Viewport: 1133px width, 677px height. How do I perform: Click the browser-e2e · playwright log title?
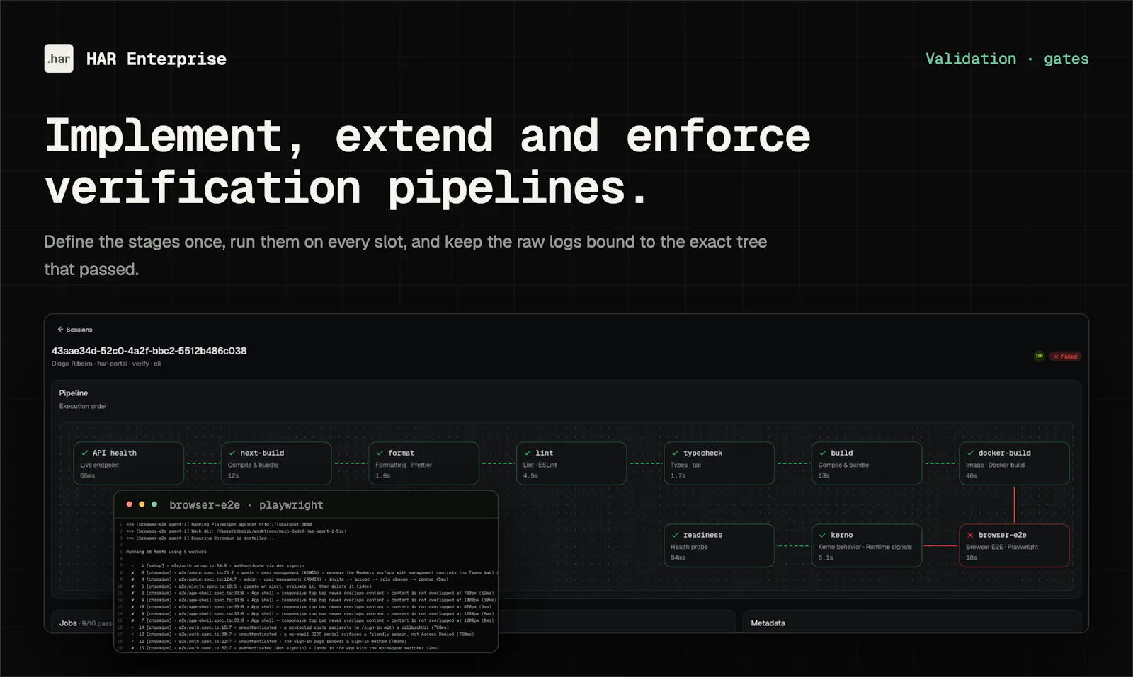pos(246,505)
